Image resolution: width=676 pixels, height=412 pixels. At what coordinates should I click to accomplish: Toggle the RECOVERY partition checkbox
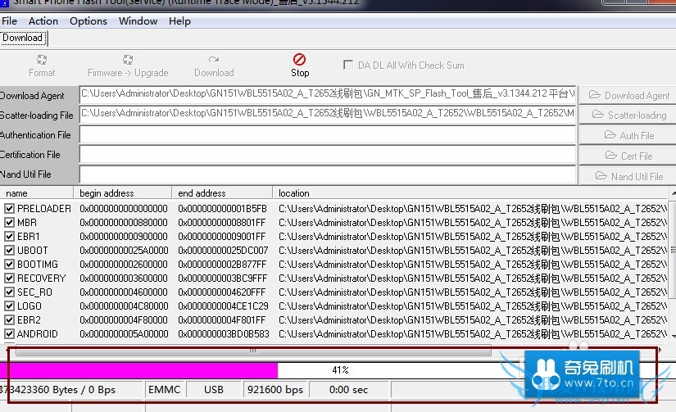(10, 278)
